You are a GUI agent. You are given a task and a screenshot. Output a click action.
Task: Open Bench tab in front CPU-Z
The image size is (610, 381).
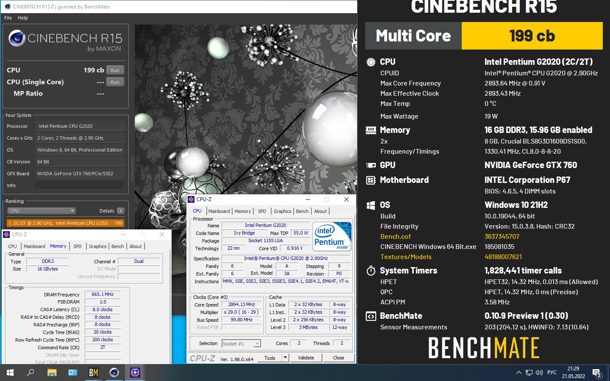(x=302, y=211)
